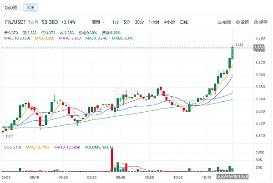Choose the 5分 interval
273x183 pixels.
click(126, 22)
